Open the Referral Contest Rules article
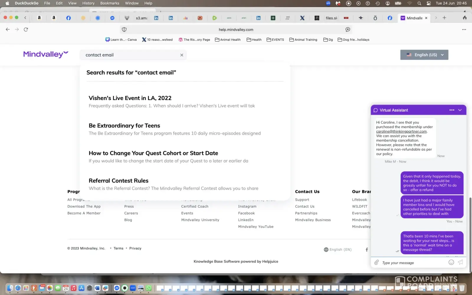Screen dimensions: 472x295 pyautogui.click(x=118, y=181)
